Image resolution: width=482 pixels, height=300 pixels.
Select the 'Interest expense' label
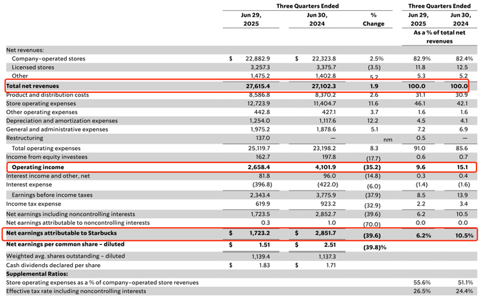tap(29, 184)
